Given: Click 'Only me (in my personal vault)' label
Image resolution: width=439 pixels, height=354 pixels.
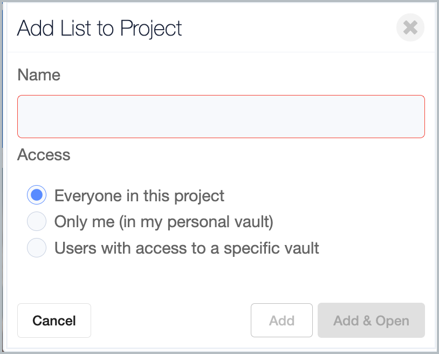Looking at the screenshot, I should (x=164, y=222).
